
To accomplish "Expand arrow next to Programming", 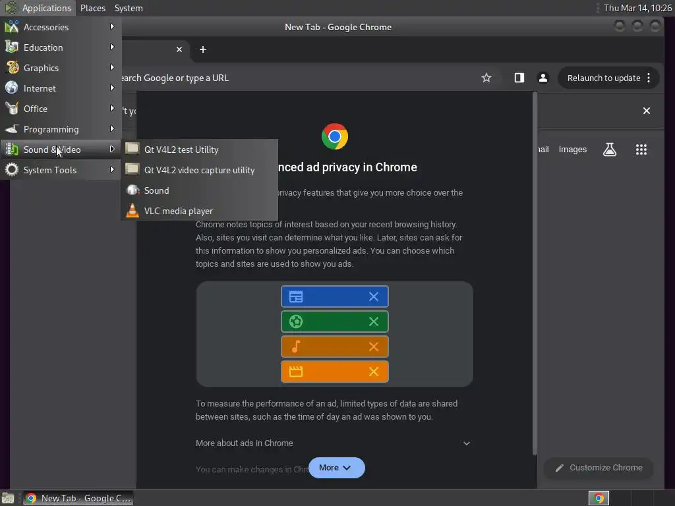I will 112,128.
